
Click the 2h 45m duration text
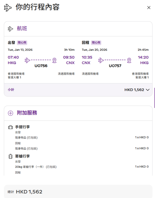pyautogui.click(x=143, y=50)
